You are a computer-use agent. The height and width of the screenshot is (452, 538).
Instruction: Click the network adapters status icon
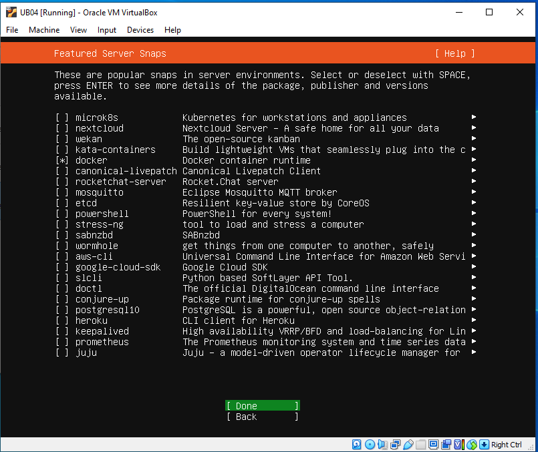395,445
